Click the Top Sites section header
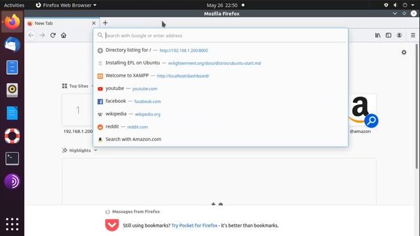Screen dimensions: 420x236 pos(75,86)
